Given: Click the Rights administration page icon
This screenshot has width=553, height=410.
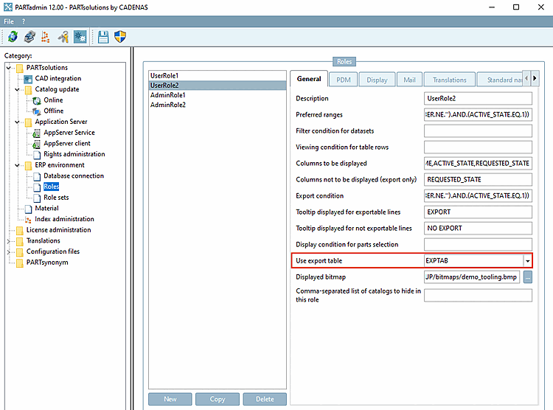Looking at the screenshot, I should coord(37,155).
